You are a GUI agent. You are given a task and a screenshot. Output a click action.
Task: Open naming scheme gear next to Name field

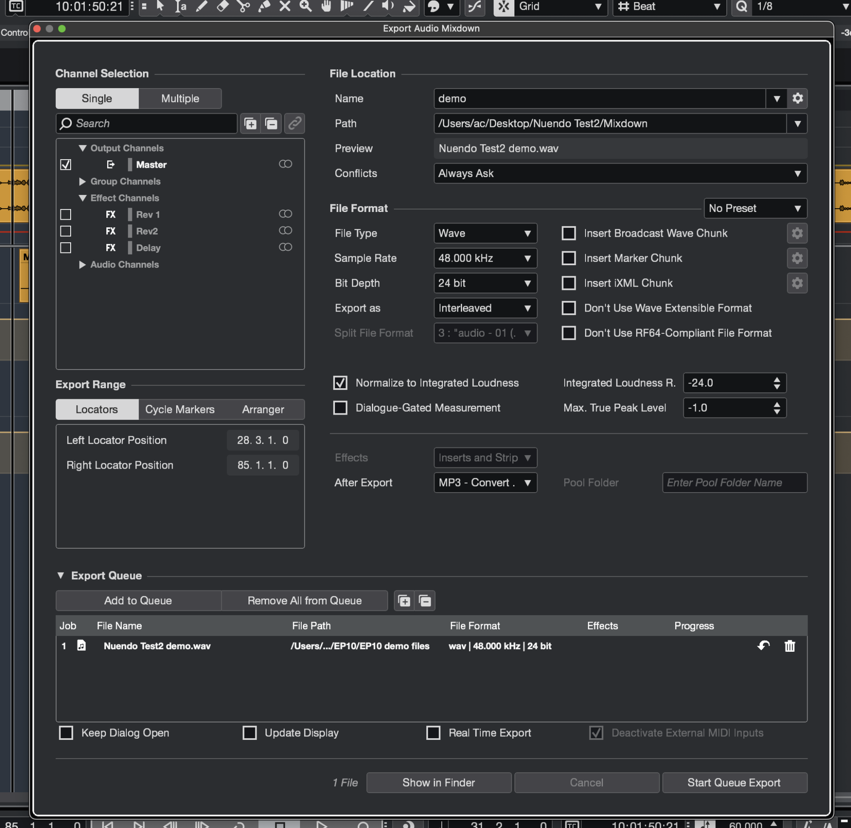[797, 98]
